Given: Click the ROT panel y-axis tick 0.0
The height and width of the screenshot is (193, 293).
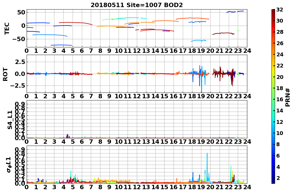Looking at the screenshot, I should 20,74.
